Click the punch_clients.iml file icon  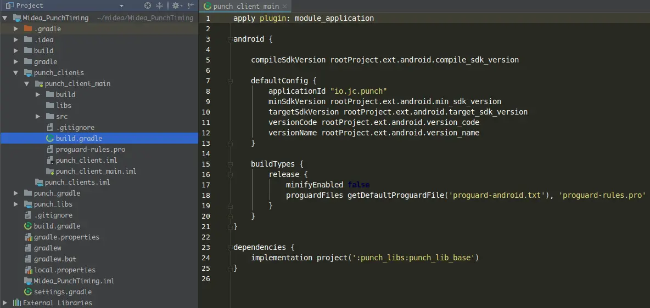[39, 182]
